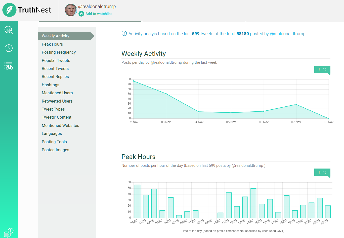This screenshot has height=238, width=344.
Task: Click the 06 Nov data point
Action: 264,111
